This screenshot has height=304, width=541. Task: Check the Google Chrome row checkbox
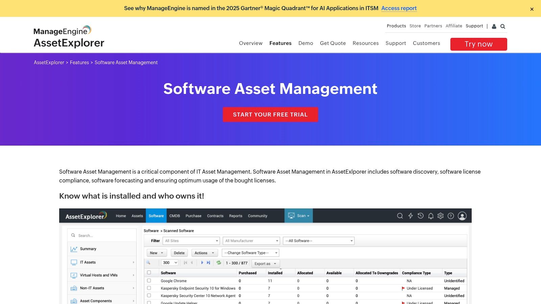pyautogui.click(x=149, y=281)
